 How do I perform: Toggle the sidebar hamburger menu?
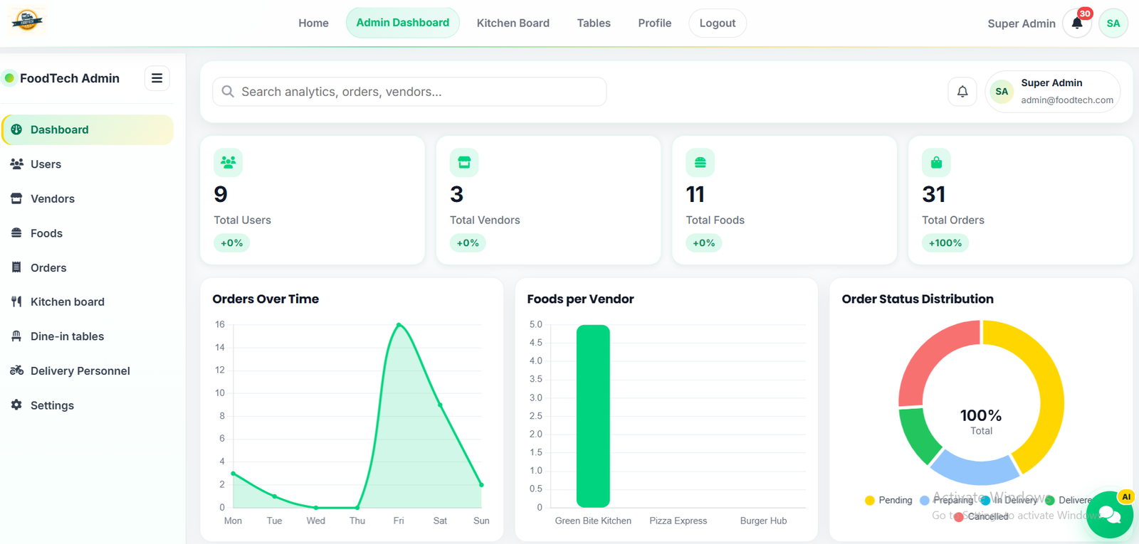[x=157, y=78]
